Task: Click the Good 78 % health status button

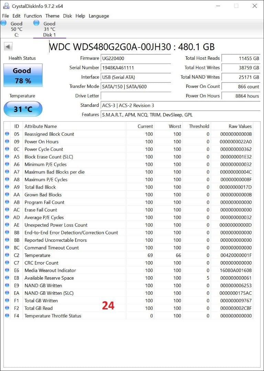Action: [23, 75]
